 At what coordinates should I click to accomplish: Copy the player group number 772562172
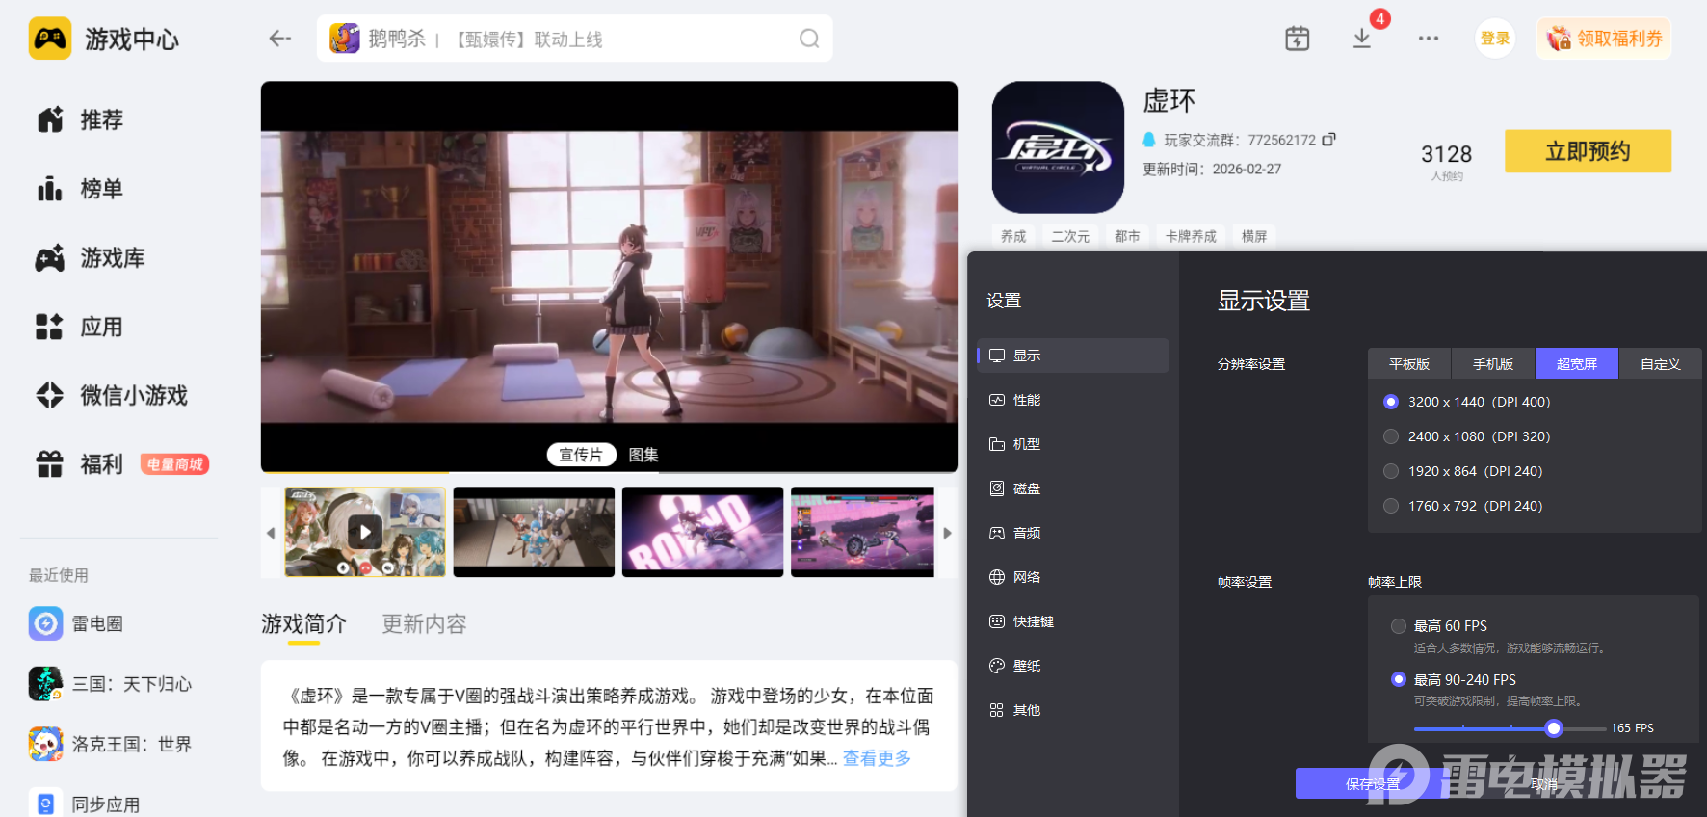pyautogui.click(x=1329, y=140)
